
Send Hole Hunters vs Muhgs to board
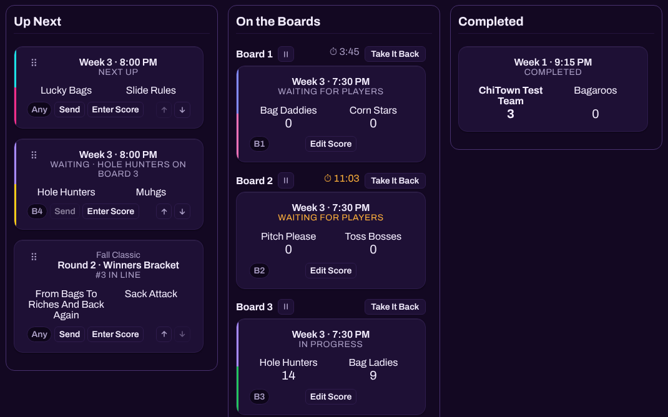pos(65,211)
